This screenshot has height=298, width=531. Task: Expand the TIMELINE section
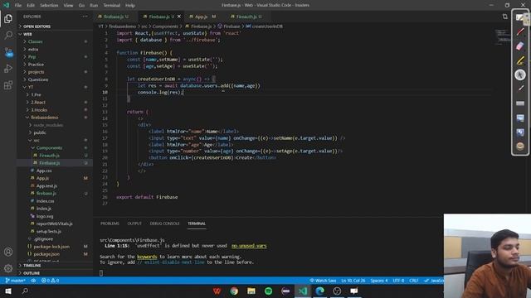coord(55,266)
